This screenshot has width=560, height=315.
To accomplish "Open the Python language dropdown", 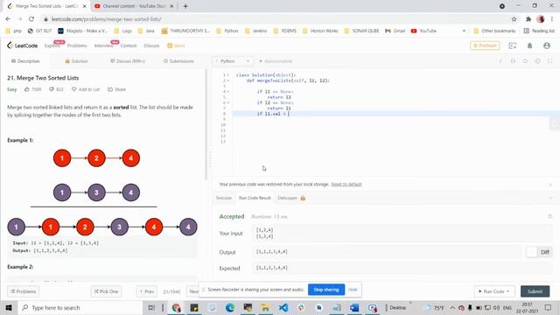I will (x=233, y=61).
